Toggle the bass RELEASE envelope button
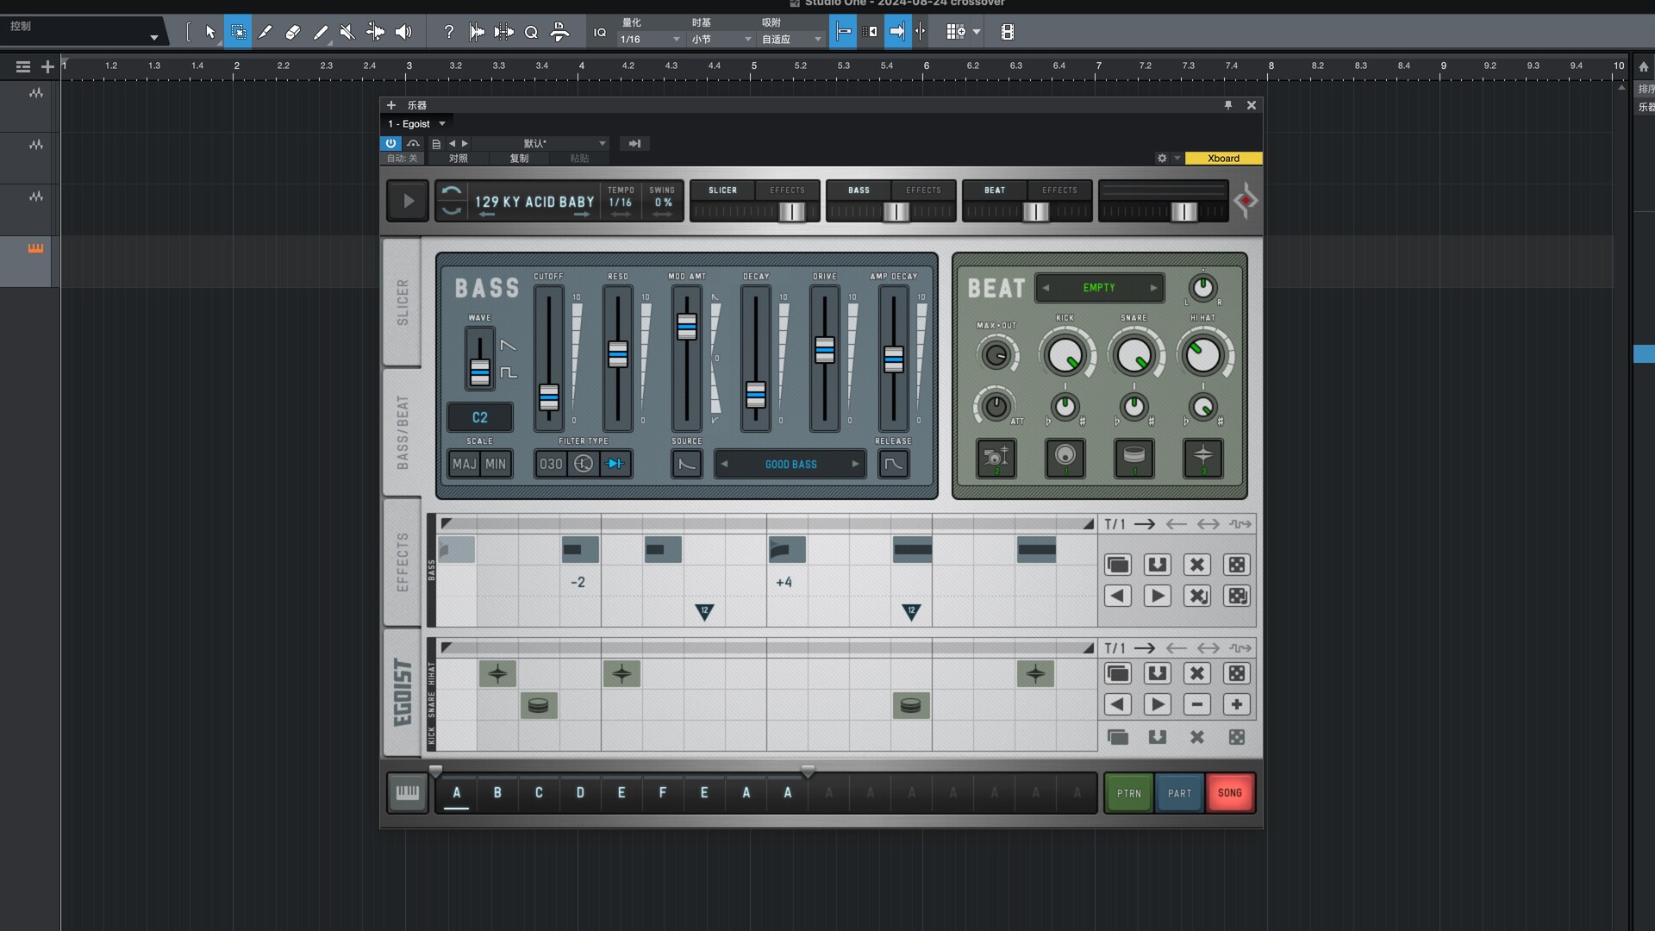1655x931 pixels. (893, 464)
